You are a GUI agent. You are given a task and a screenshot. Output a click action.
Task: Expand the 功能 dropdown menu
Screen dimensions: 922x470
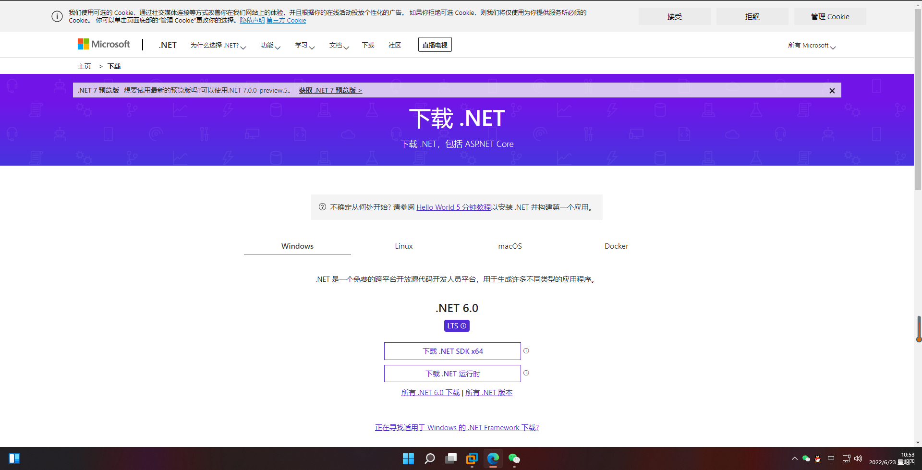tap(270, 45)
